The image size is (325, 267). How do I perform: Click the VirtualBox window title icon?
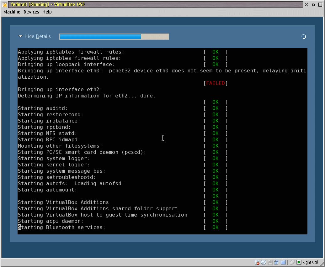pyautogui.click(x=5, y=5)
